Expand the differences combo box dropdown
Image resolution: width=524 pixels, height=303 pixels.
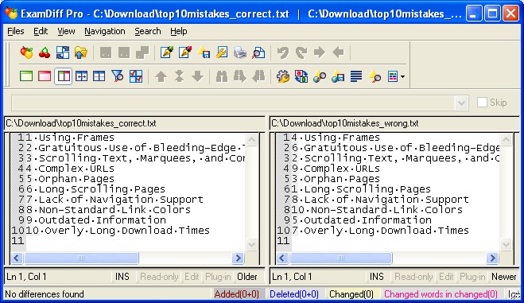click(x=461, y=103)
